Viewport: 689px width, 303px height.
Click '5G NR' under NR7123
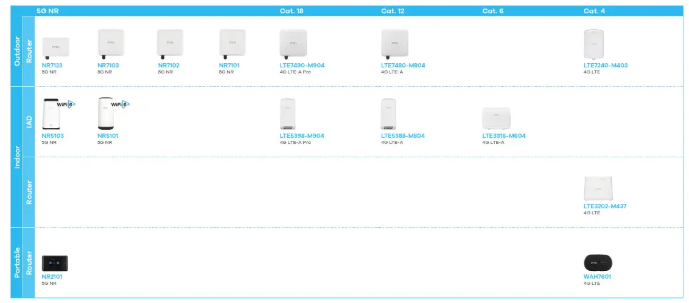pyautogui.click(x=49, y=72)
